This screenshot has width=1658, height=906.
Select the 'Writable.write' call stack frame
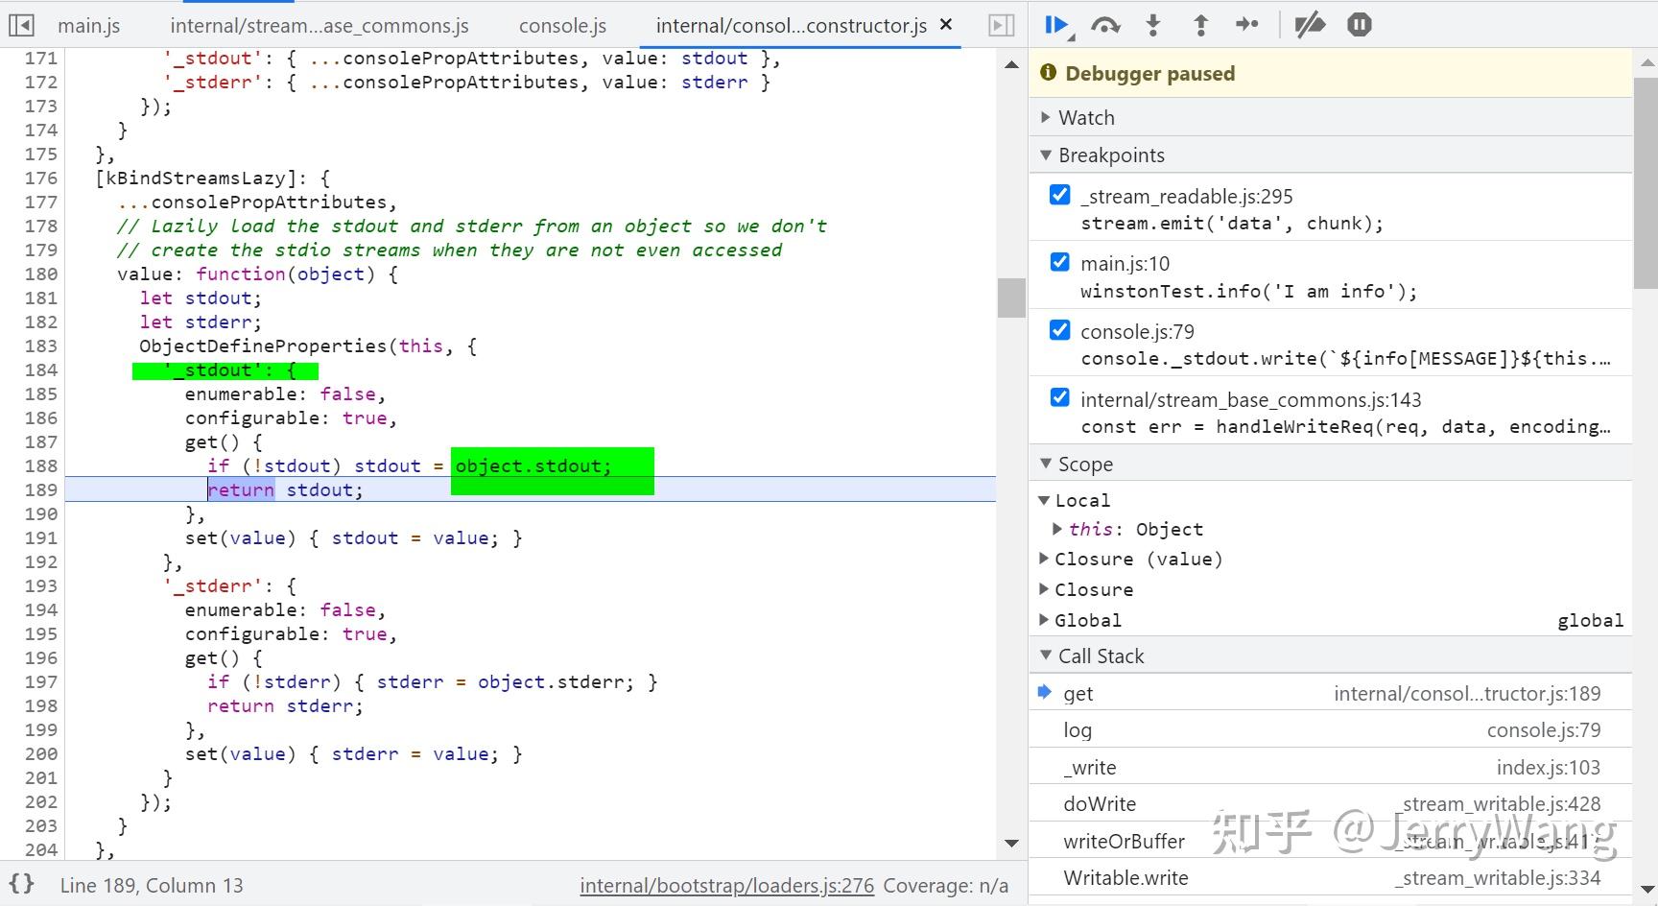(1330, 877)
